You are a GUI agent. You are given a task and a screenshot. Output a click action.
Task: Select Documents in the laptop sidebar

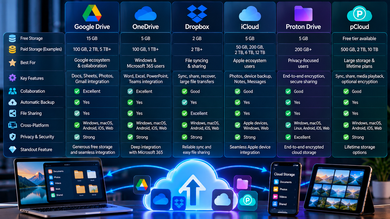[x=57, y=171]
